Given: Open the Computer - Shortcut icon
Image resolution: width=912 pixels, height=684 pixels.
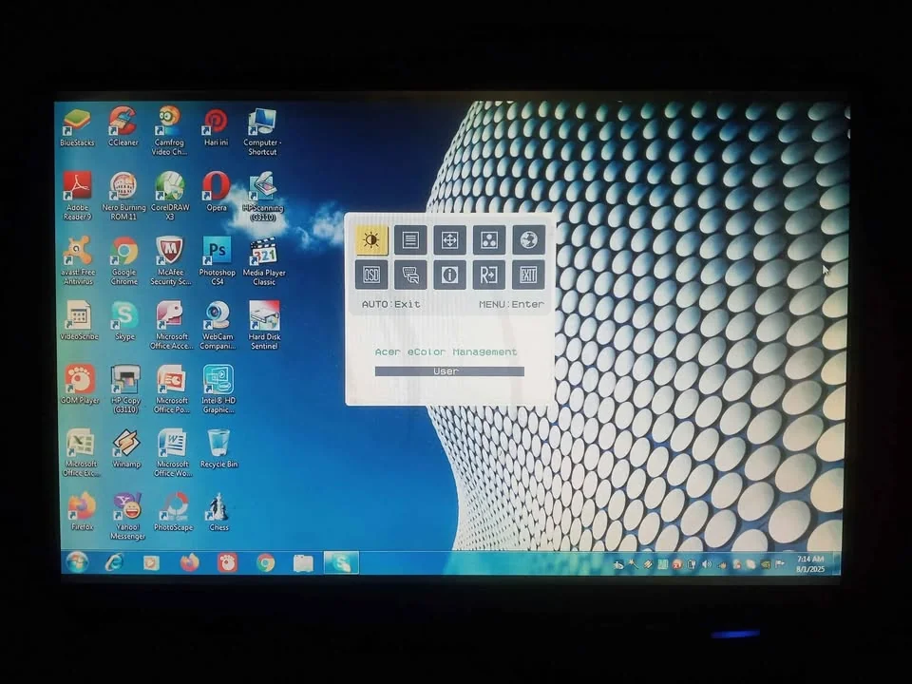Looking at the screenshot, I should click(x=262, y=131).
